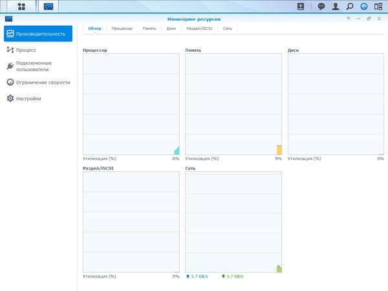Click the Сеть traffic chart

[233, 222]
